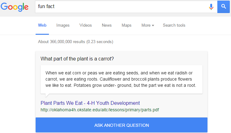231x133 pixels.
Task: Click the Google logo
Action: (15, 7)
